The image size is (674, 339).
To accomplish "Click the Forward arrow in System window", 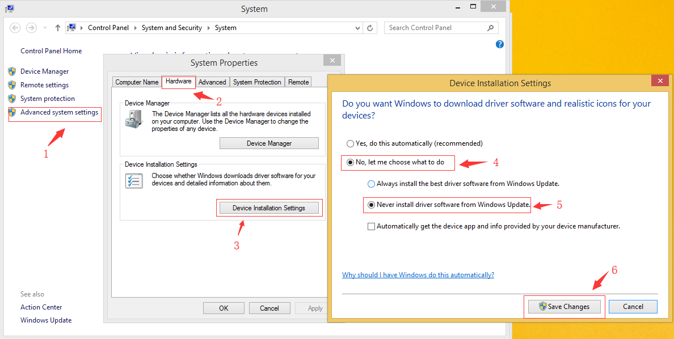I will (x=31, y=28).
